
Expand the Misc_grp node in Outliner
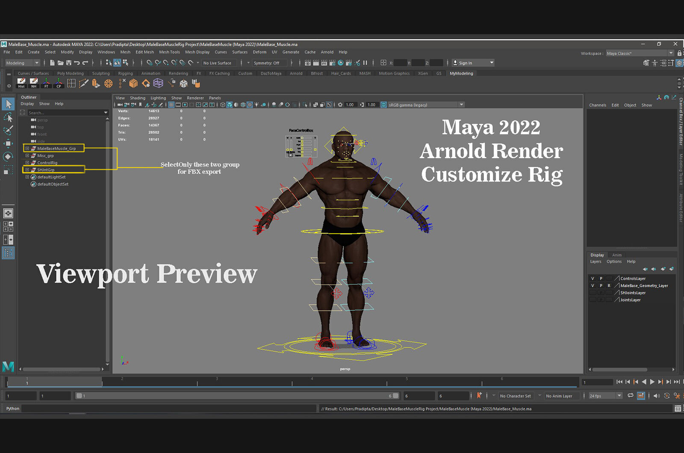[x=27, y=156]
